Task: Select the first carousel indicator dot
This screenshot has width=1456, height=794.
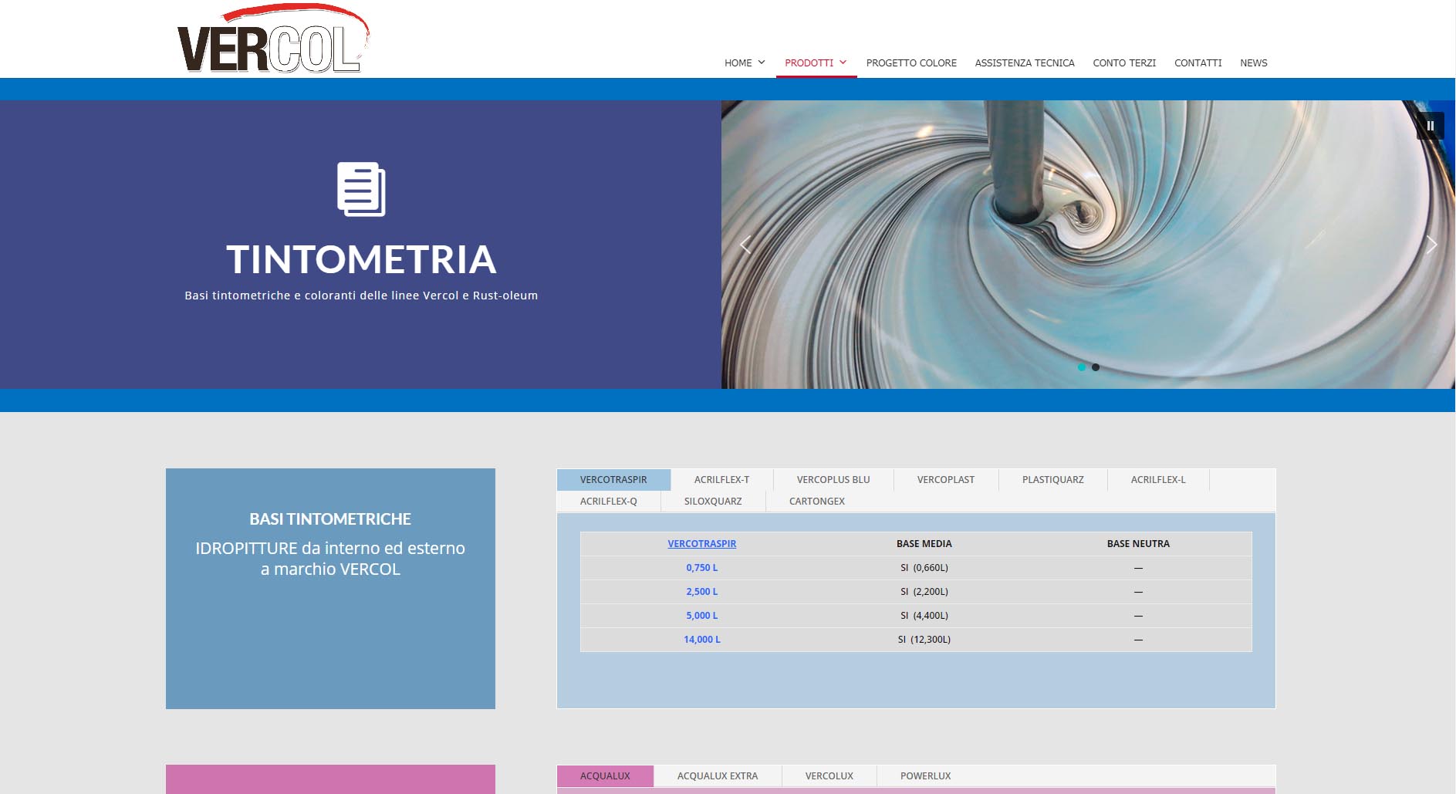Action: point(1081,367)
